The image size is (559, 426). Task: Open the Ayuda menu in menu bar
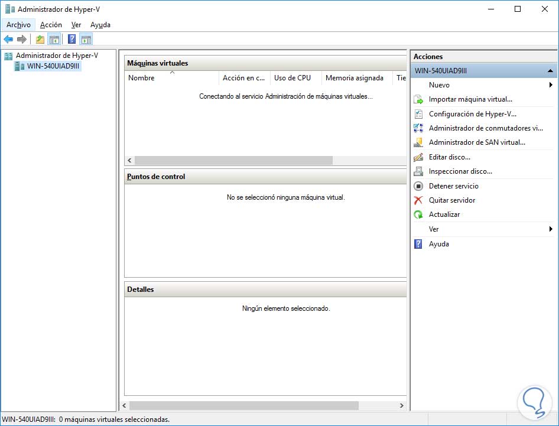[x=100, y=25]
